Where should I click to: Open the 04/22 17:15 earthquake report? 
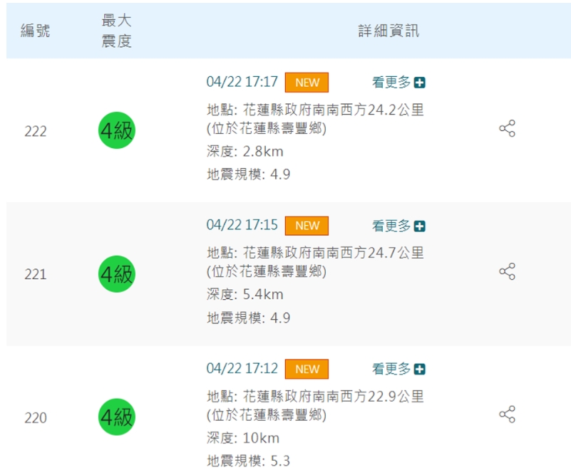(x=242, y=225)
